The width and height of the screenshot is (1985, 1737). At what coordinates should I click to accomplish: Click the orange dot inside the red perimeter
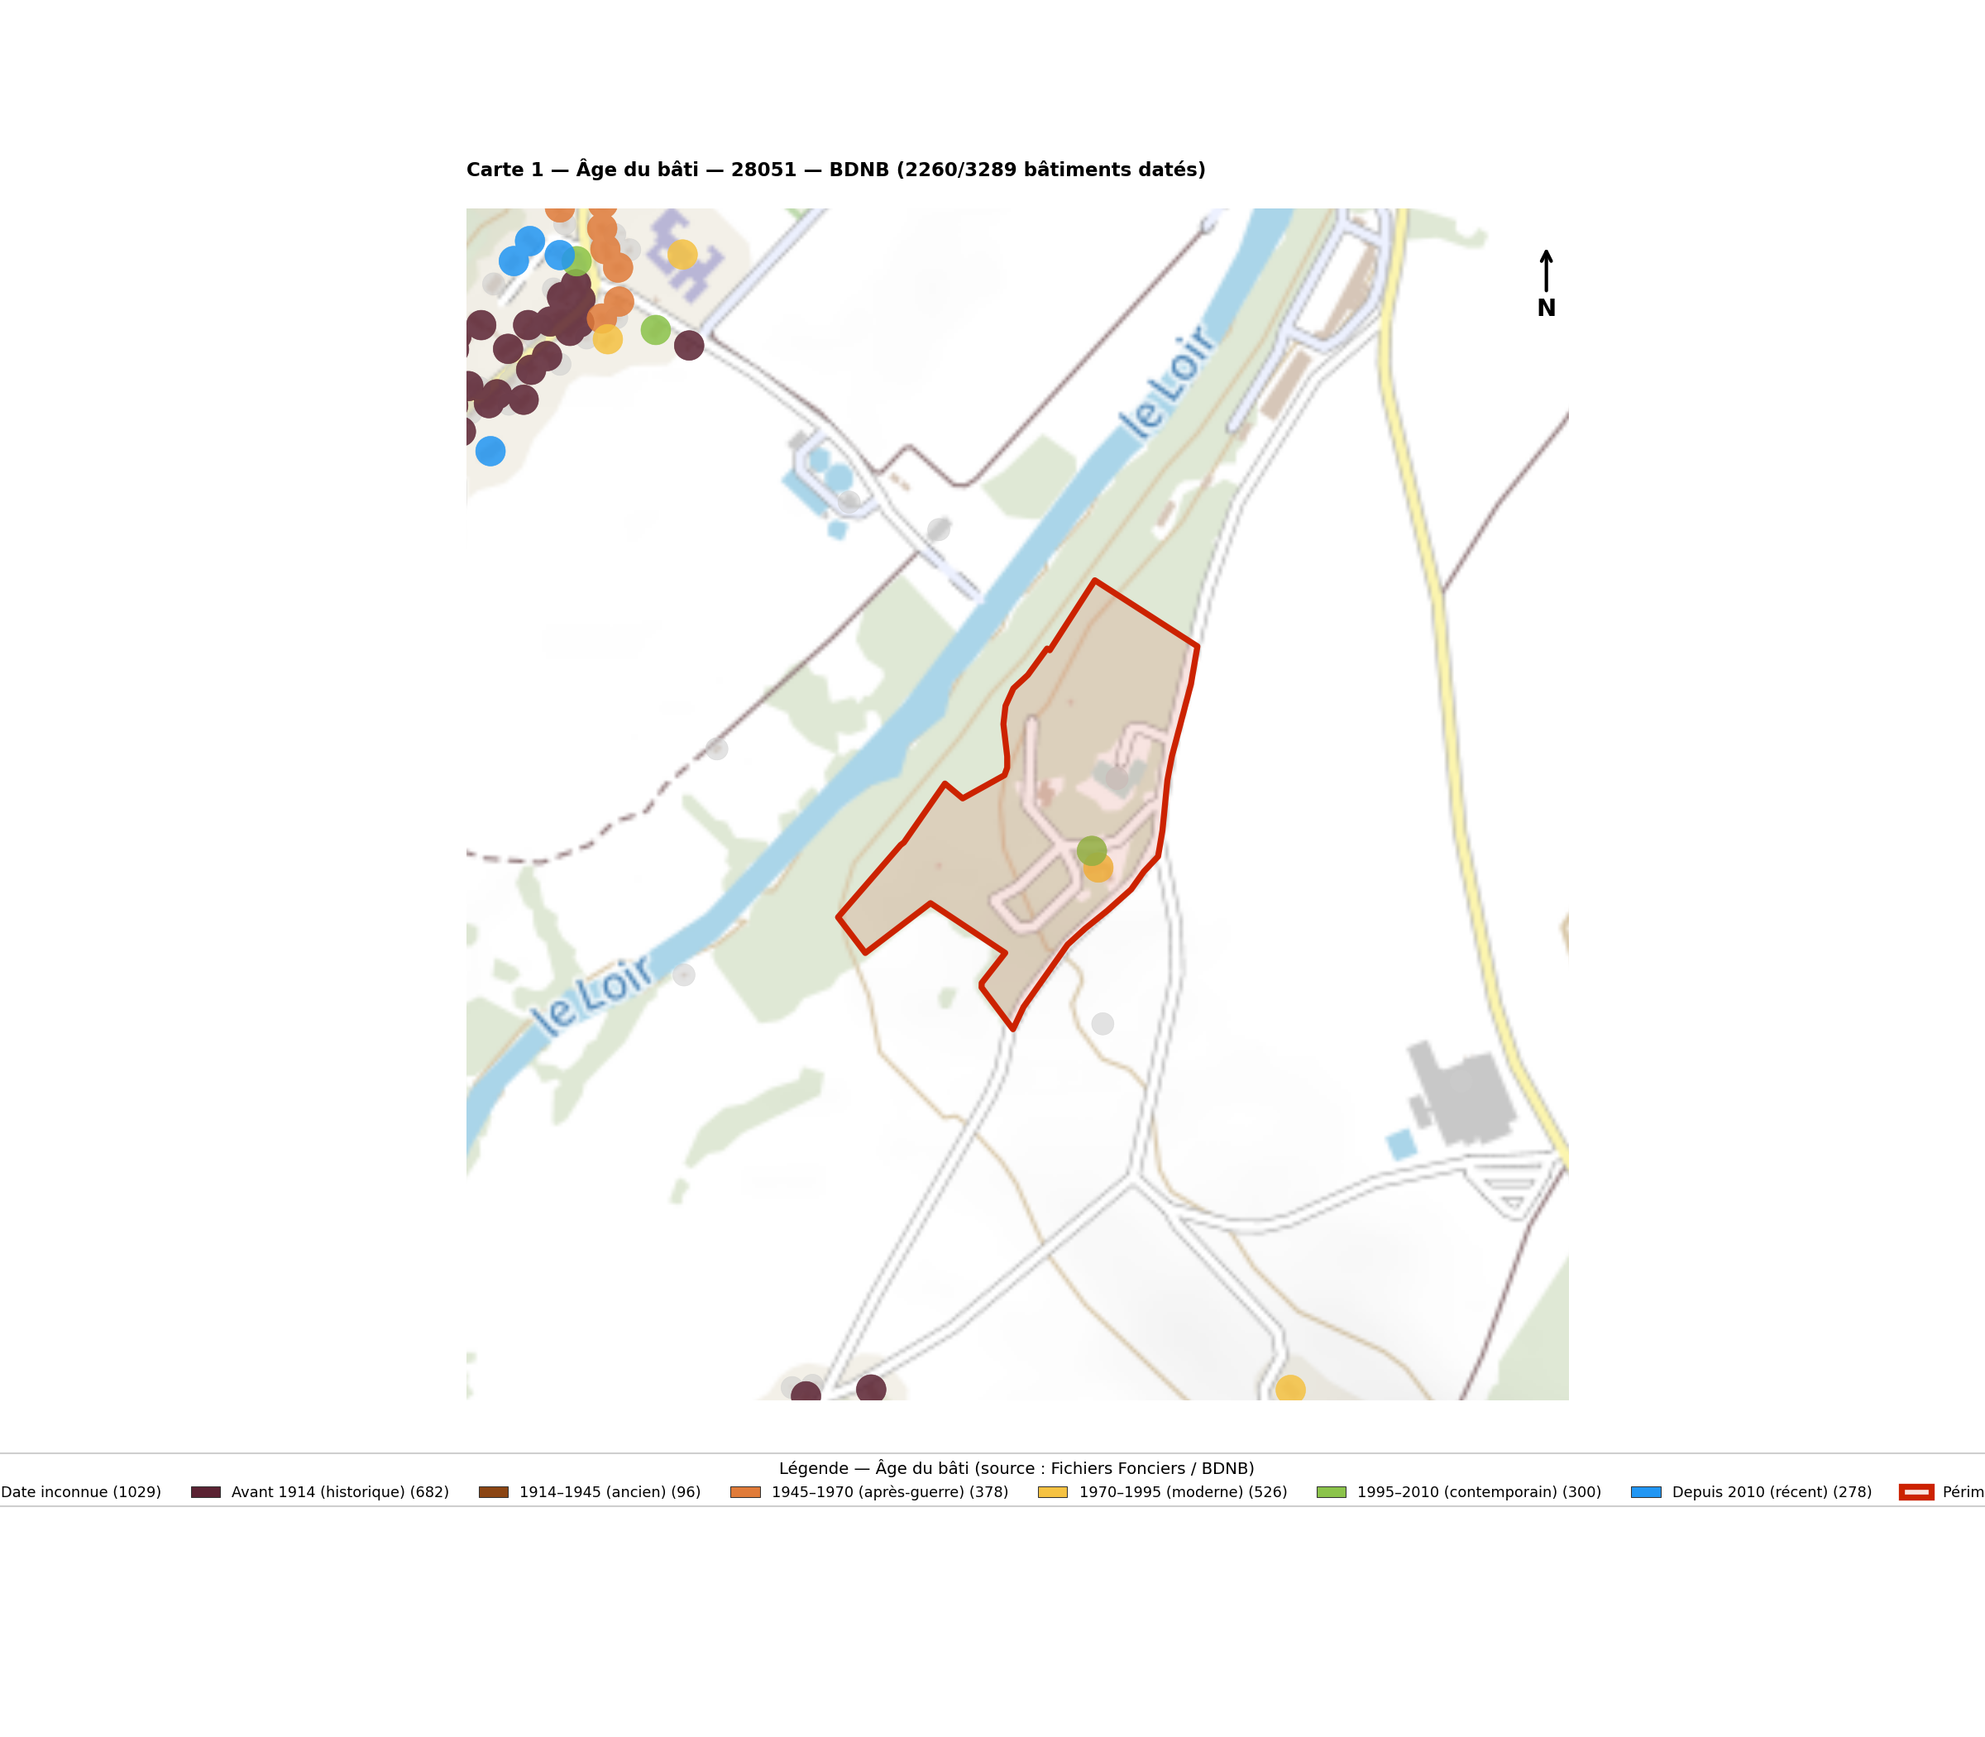(1099, 868)
